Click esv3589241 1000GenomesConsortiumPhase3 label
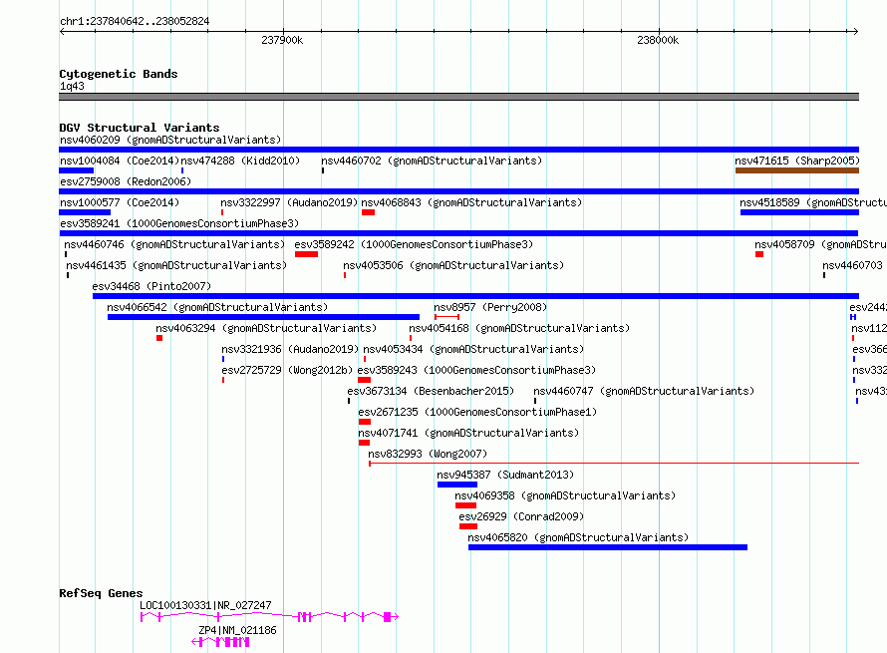The height and width of the screenshot is (653, 887). 179,223
